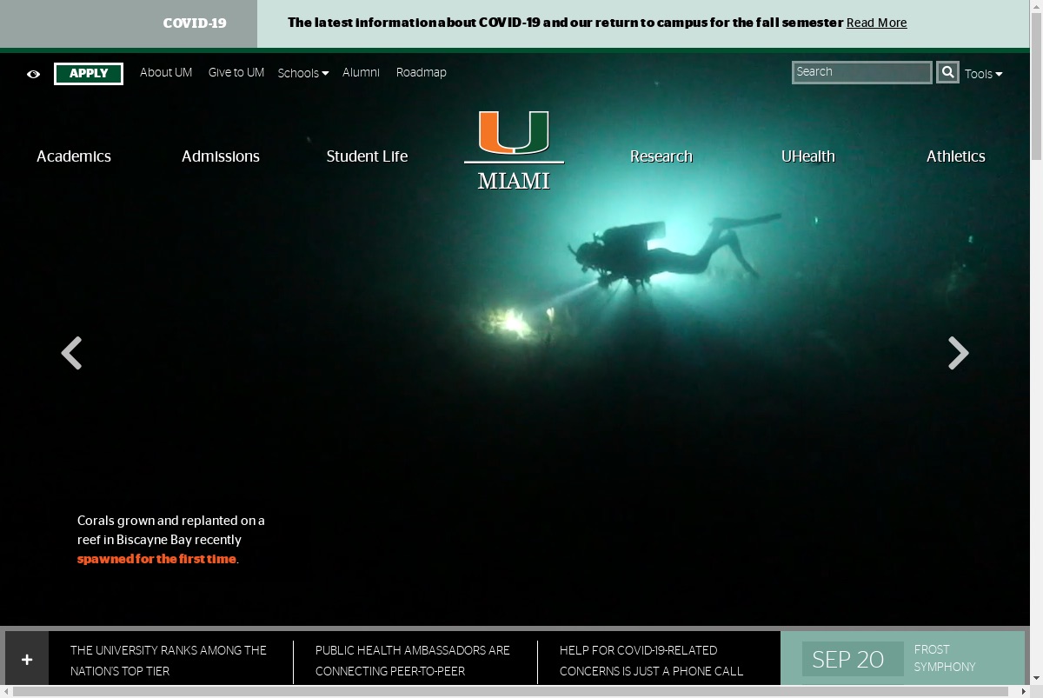Go to next slide with right chevron
This screenshot has height=698, width=1043.
pos(958,354)
